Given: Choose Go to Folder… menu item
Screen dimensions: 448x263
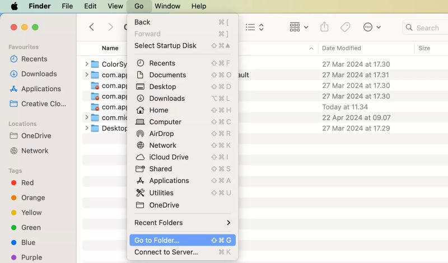Looking at the screenshot, I should click(x=183, y=240).
